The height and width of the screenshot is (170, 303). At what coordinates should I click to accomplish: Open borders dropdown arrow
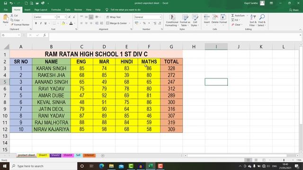pyautogui.click(x=58, y=23)
